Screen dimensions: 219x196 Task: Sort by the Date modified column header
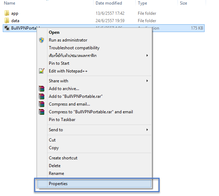click(109, 3)
